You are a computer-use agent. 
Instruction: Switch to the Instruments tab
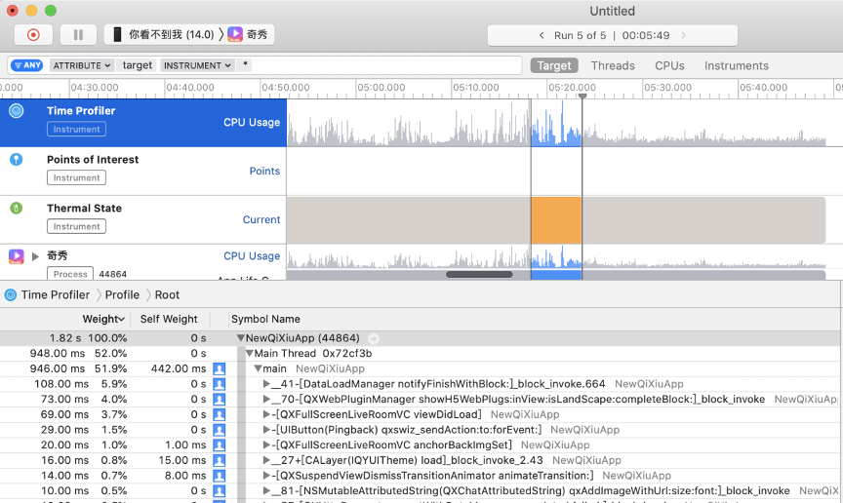point(736,65)
